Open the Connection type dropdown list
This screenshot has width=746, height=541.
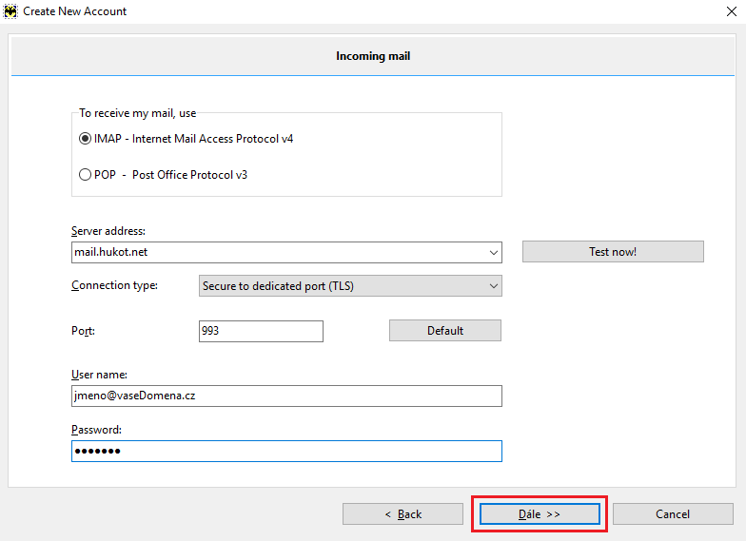point(350,286)
